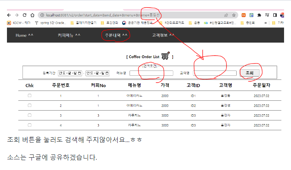Screen dimensions: 291x170
Task: Click the 메뉴명 column header
Action: click(134, 85)
